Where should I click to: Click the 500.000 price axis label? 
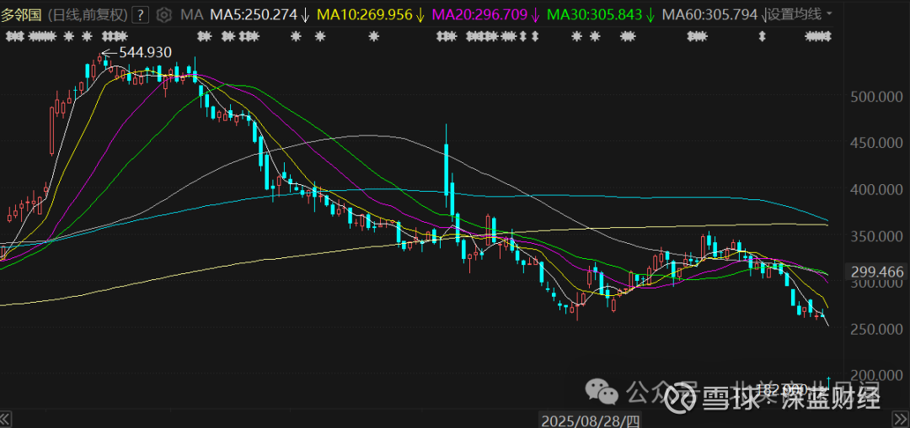tap(877, 97)
